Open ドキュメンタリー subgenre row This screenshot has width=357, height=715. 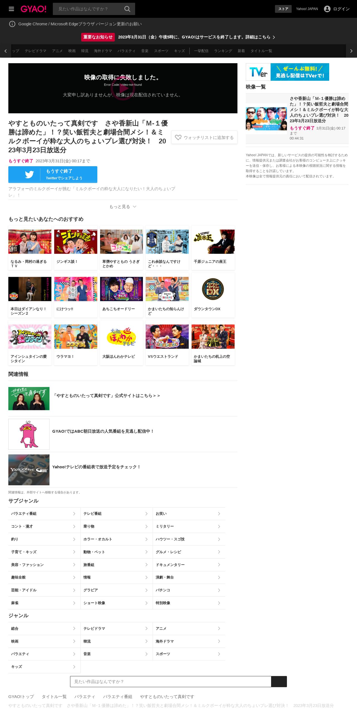[x=189, y=565]
